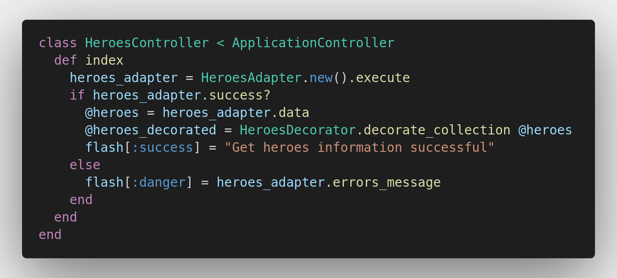Place cursor on the index method name
The height and width of the screenshot is (278, 617).
pyautogui.click(x=104, y=61)
